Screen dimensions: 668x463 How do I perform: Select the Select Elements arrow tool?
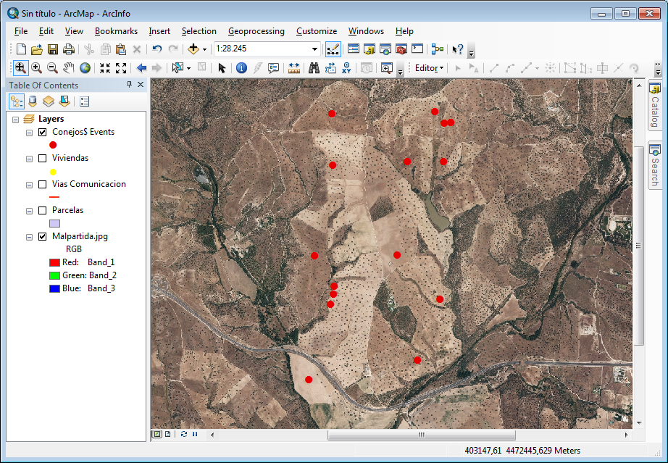pos(222,67)
